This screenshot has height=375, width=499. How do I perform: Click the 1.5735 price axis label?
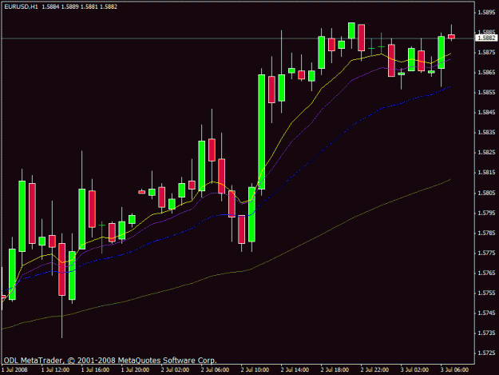tap(486, 333)
